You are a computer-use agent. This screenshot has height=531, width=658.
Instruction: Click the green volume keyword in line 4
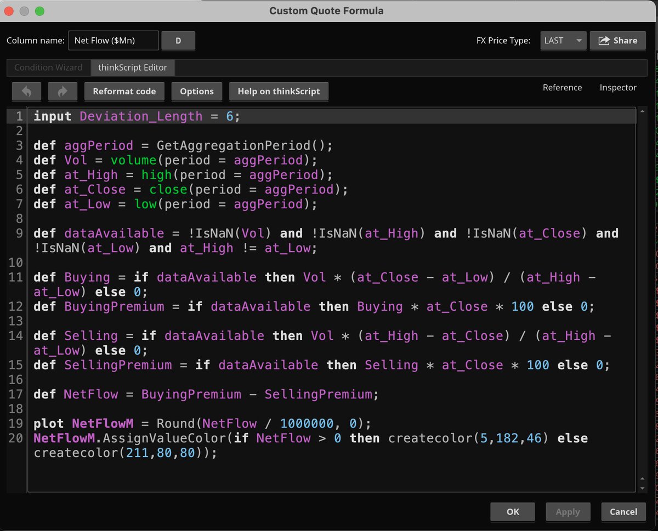[133, 160]
